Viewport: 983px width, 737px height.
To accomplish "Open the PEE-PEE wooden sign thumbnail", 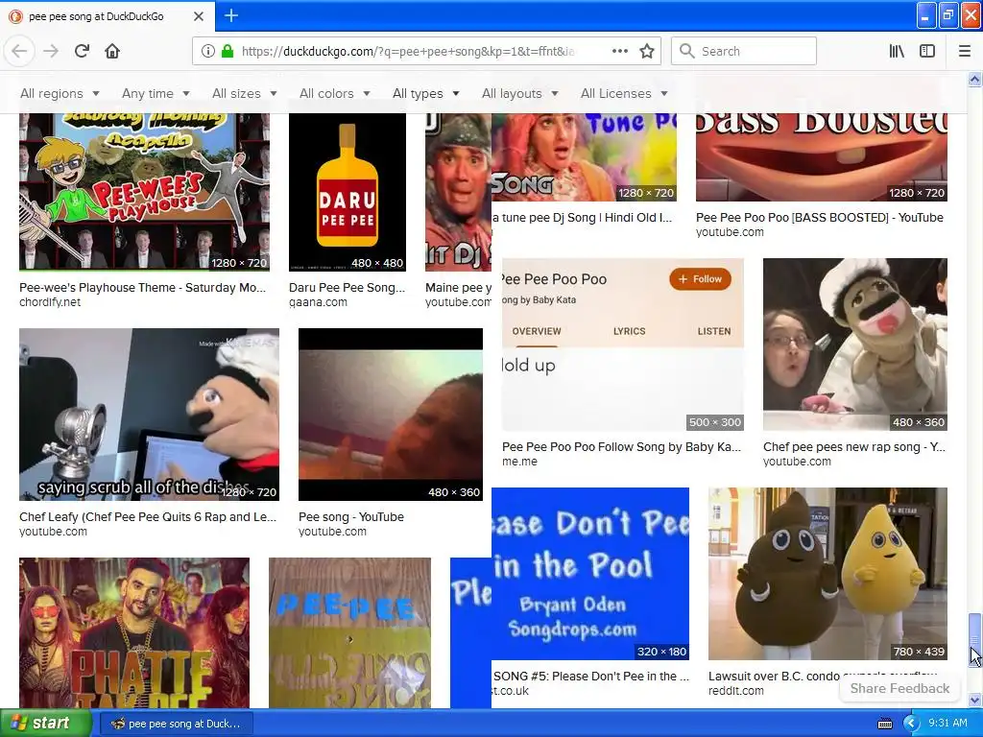I will coord(349,633).
